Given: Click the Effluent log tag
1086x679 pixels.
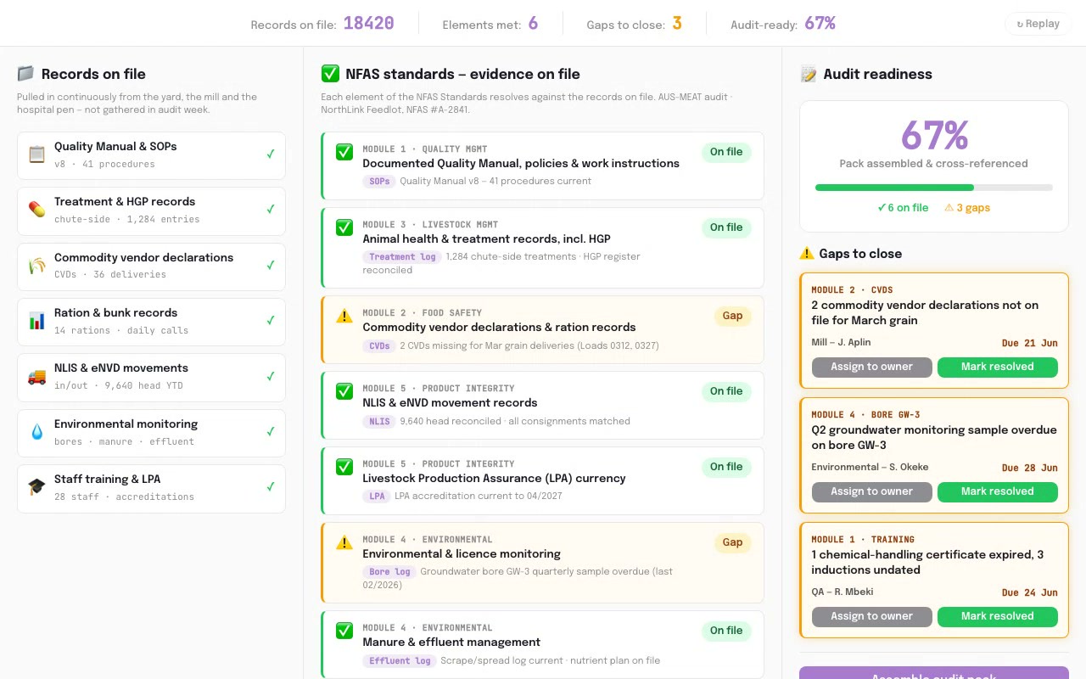Looking at the screenshot, I should [x=400, y=660].
